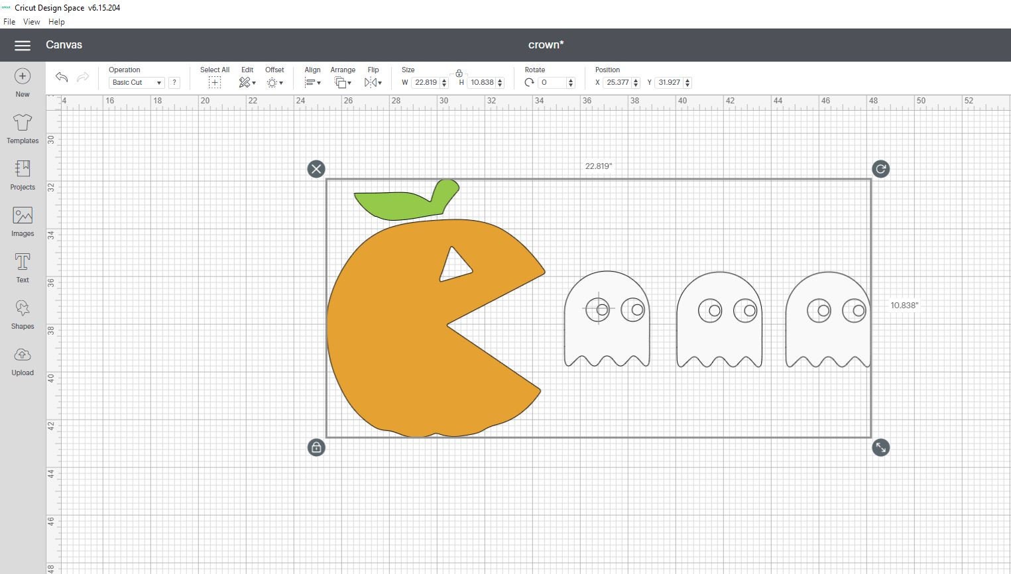
Task: Open the Align options dropdown
Action: click(x=312, y=82)
